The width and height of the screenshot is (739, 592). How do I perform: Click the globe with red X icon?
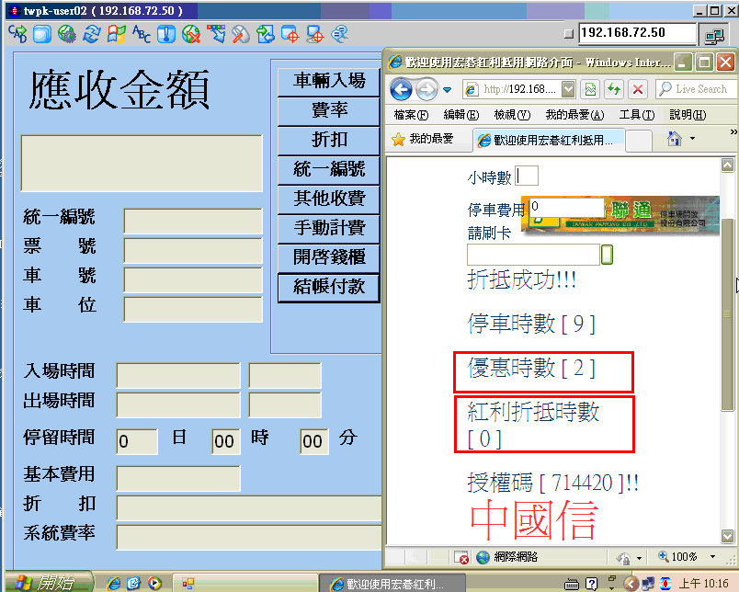coord(191,35)
